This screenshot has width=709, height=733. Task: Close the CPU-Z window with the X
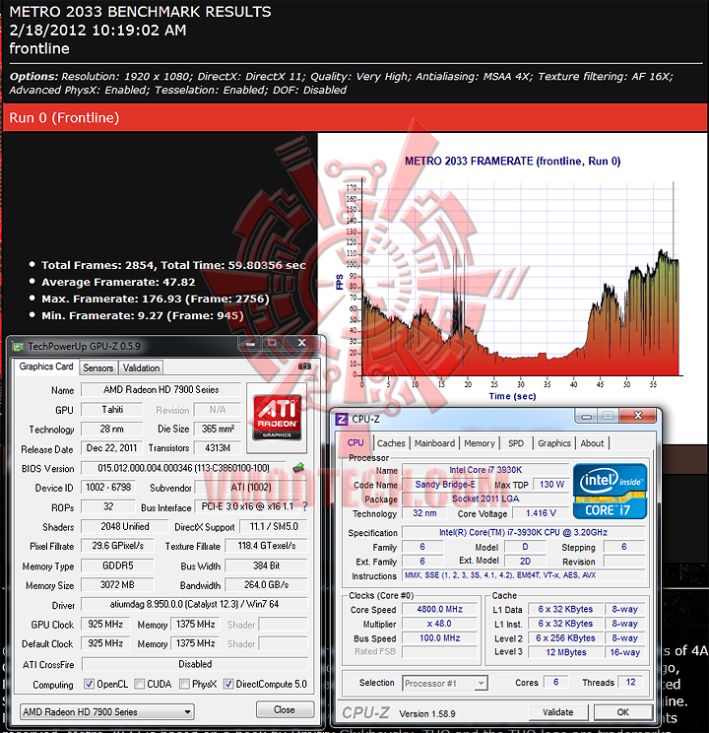(638, 416)
